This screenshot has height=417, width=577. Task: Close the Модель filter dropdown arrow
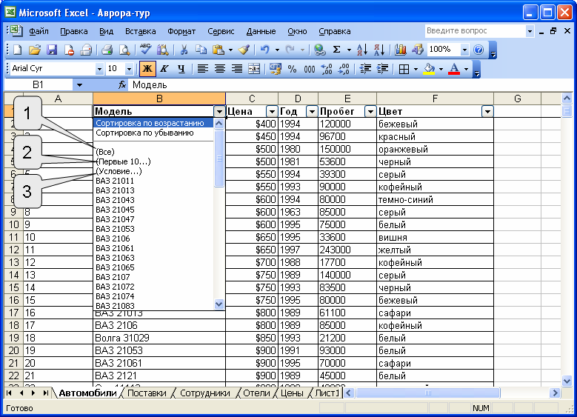tap(219, 112)
